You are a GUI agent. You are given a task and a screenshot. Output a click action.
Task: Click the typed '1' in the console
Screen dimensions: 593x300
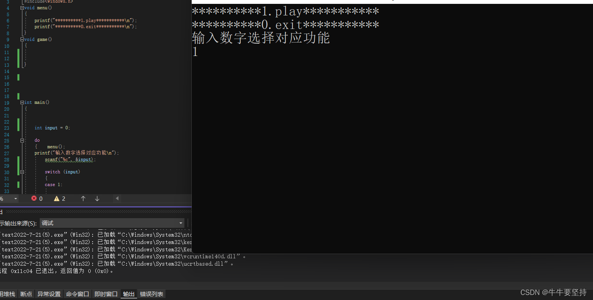tap(195, 52)
